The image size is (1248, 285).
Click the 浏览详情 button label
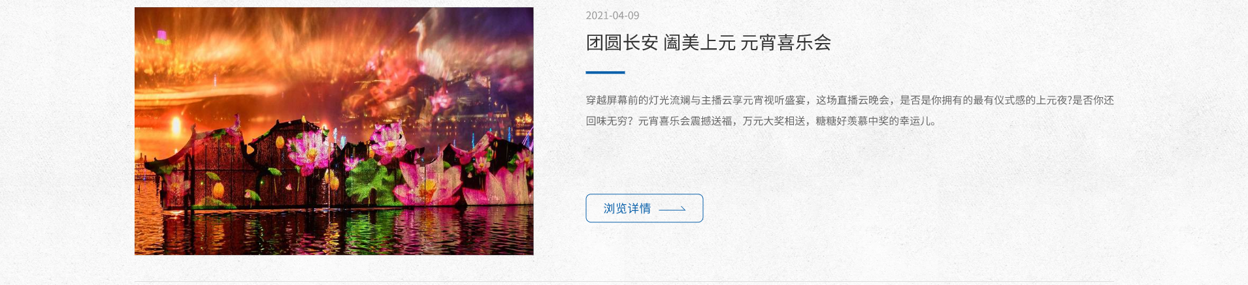pyautogui.click(x=627, y=209)
